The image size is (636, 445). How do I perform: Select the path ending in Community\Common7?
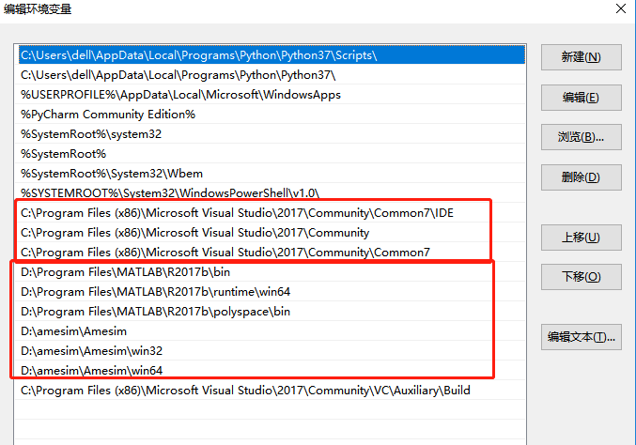(271, 253)
